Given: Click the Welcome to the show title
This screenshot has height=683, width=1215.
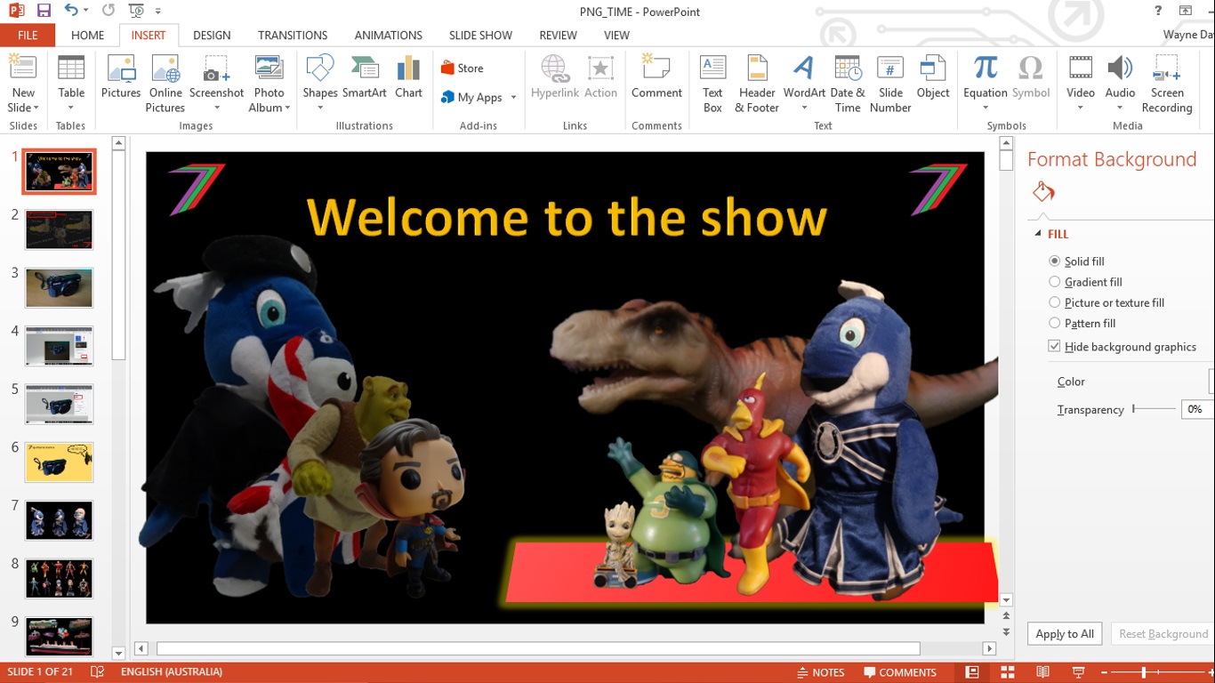Looking at the screenshot, I should pyautogui.click(x=567, y=218).
